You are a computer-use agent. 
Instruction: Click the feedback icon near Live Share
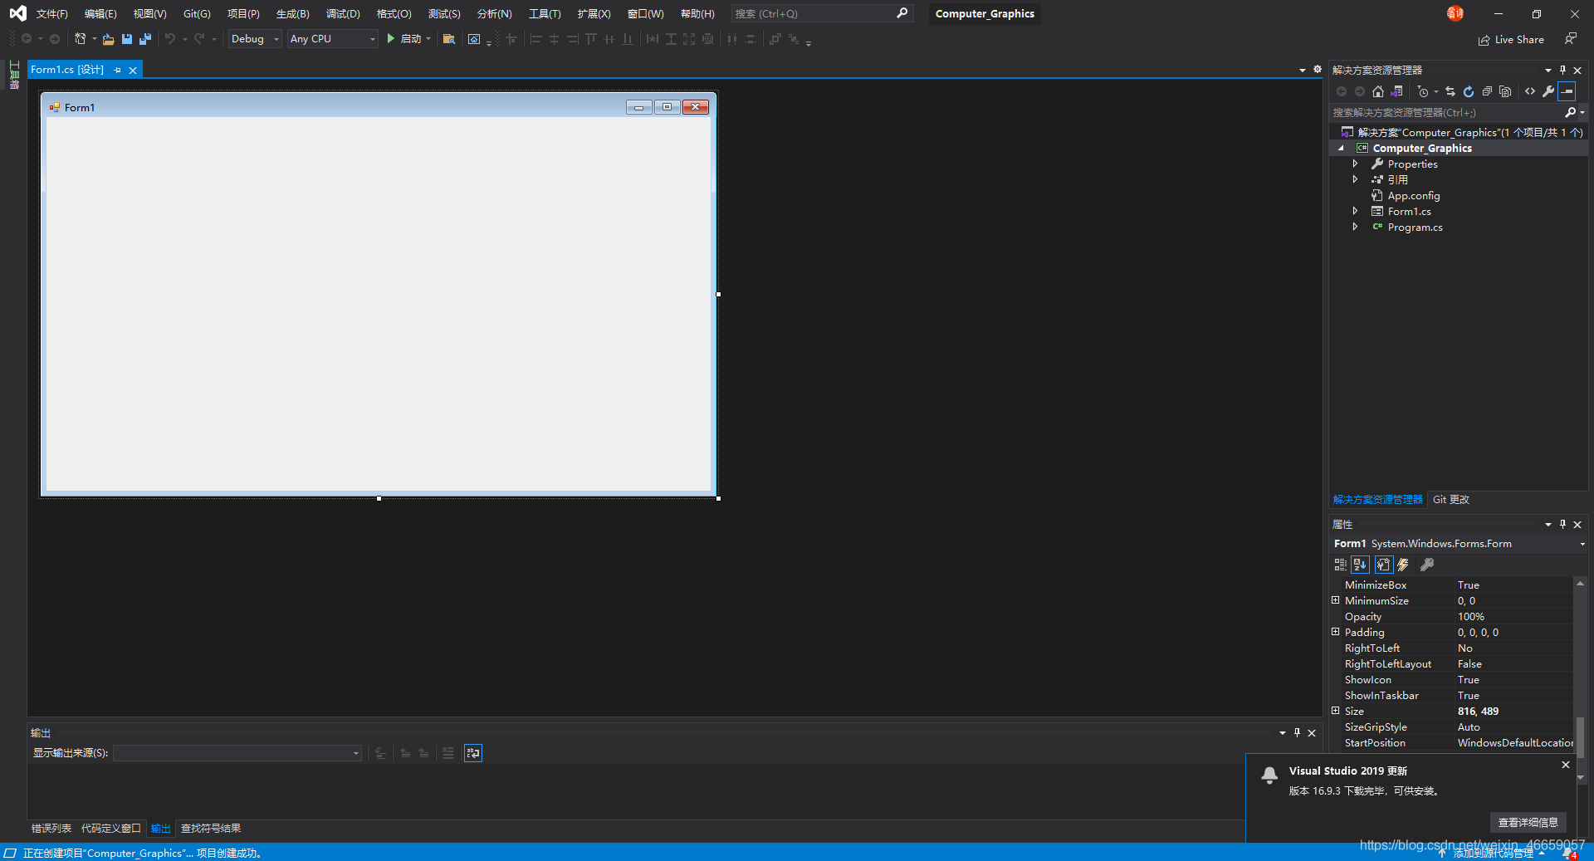coord(1570,39)
